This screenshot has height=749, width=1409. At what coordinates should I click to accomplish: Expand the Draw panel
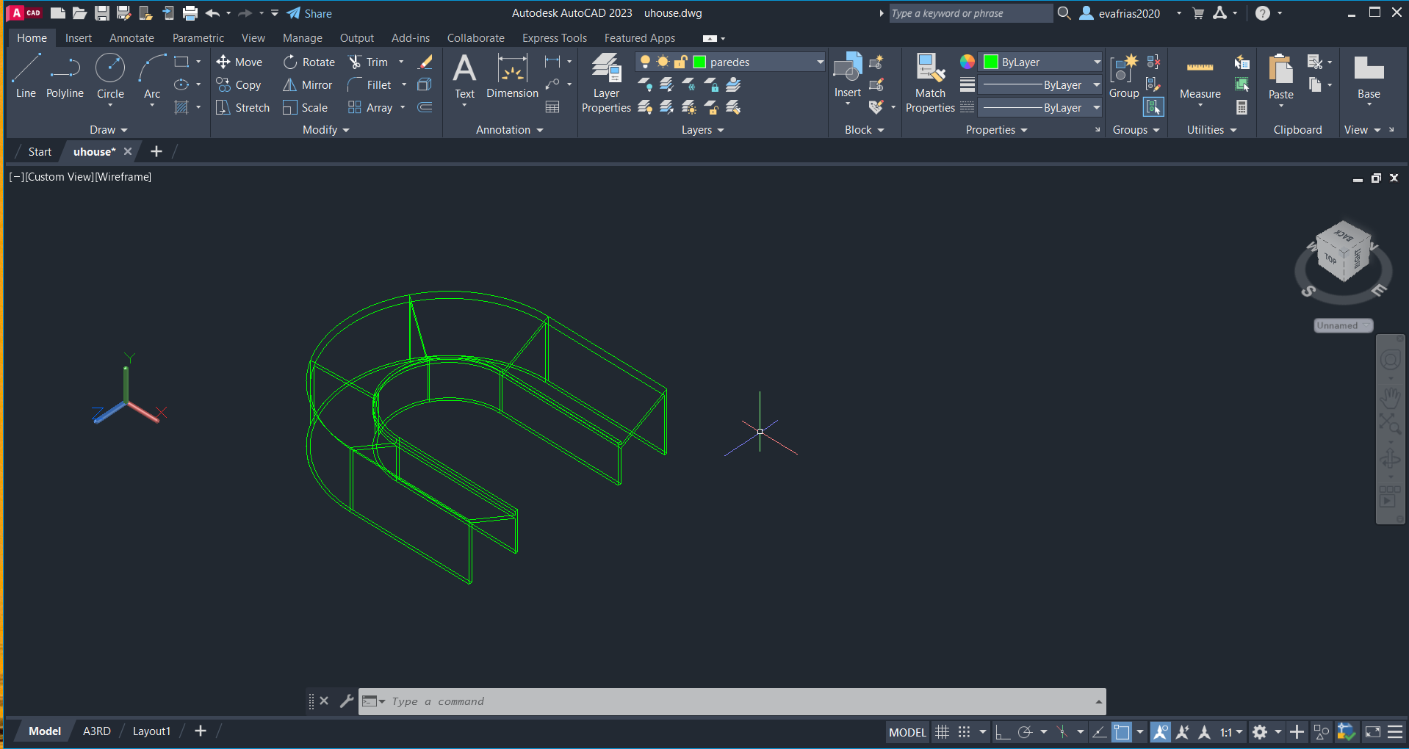click(x=108, y=130)
